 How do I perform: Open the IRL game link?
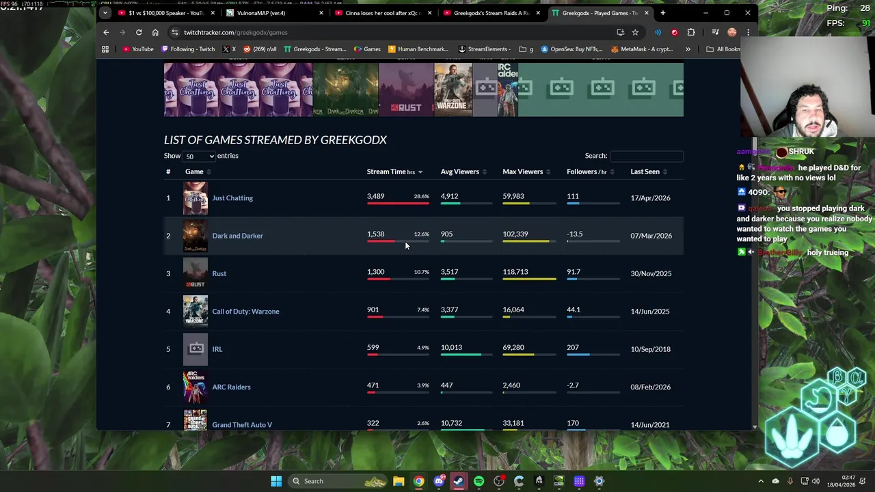coord(217,349)
